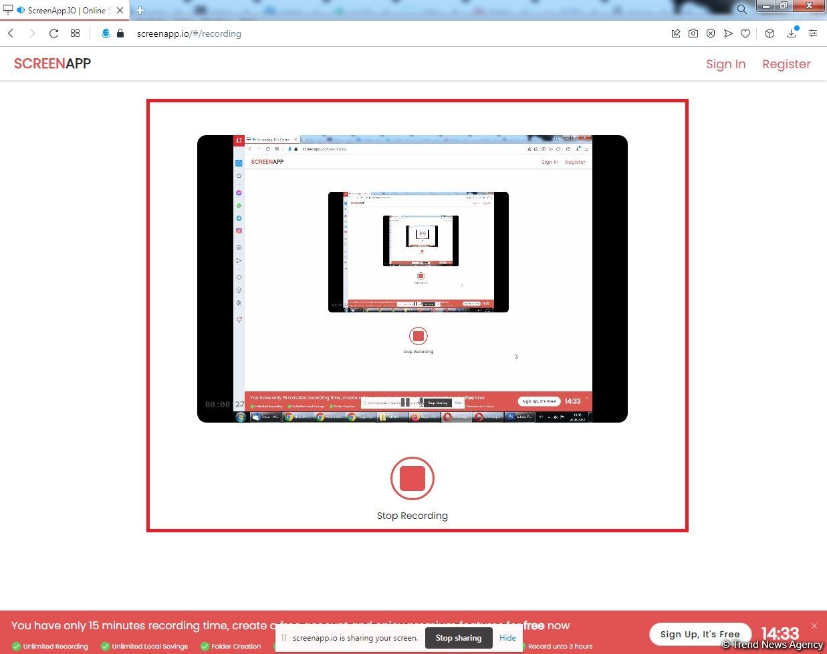The width and height of the screenshot is (827, 654).
Task: Reload the page in the browser
Action: pyautogui.click(x=53, y=33)
